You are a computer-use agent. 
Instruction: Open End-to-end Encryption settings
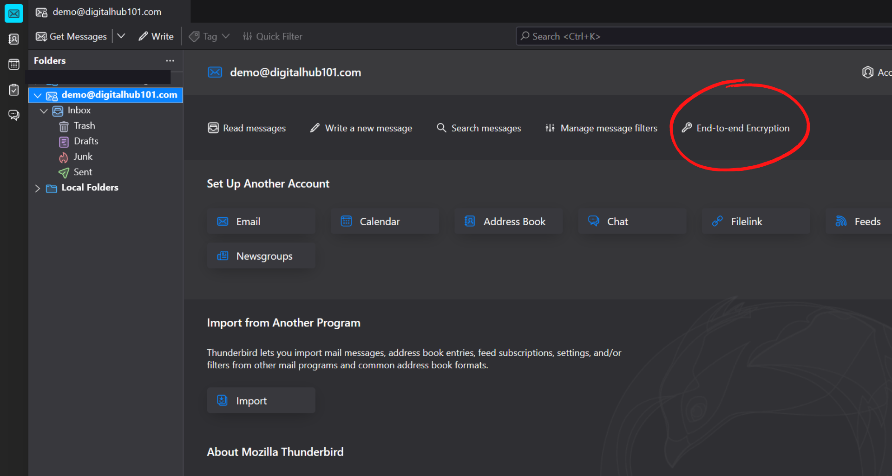coord(735,128)
